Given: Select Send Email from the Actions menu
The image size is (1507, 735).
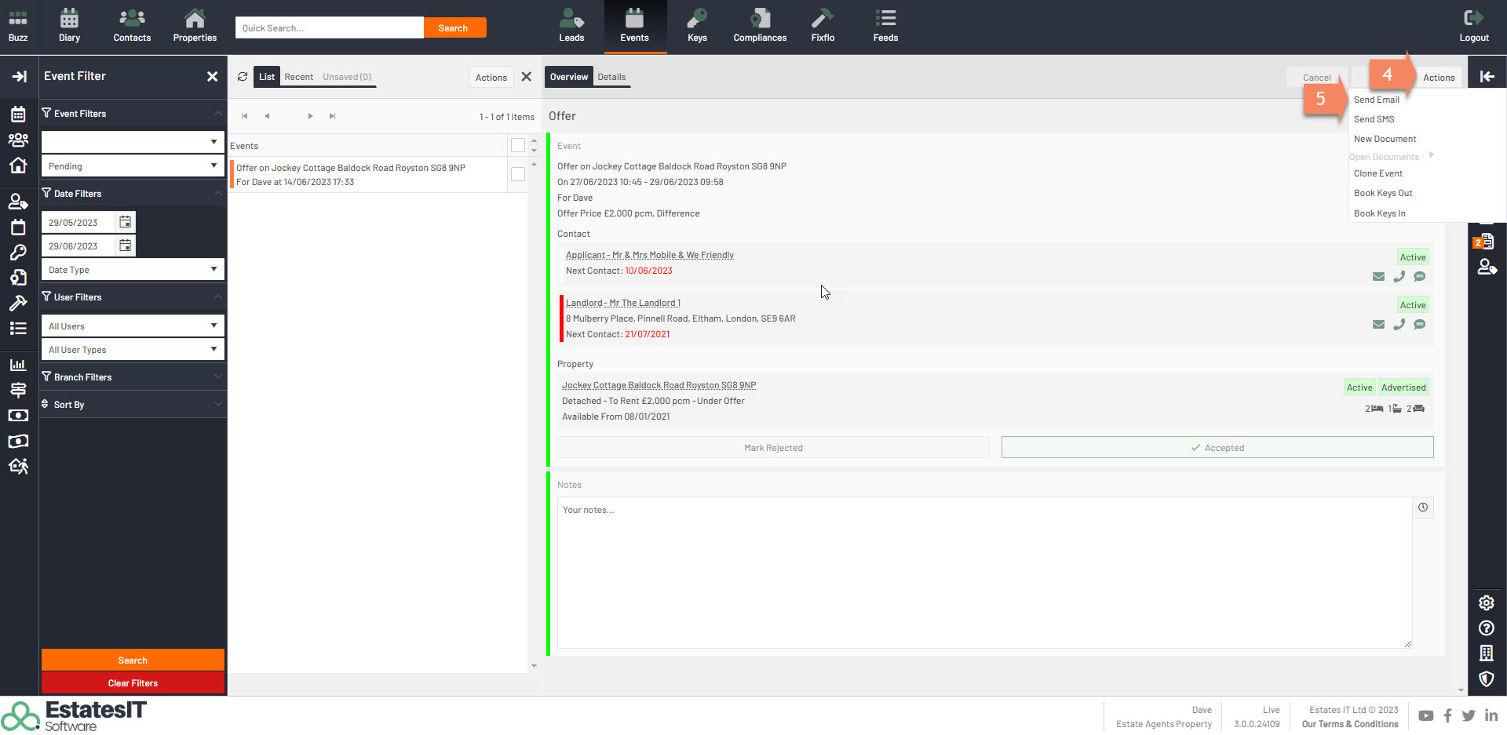Looking at the screenshot, I should [1376, 100].
